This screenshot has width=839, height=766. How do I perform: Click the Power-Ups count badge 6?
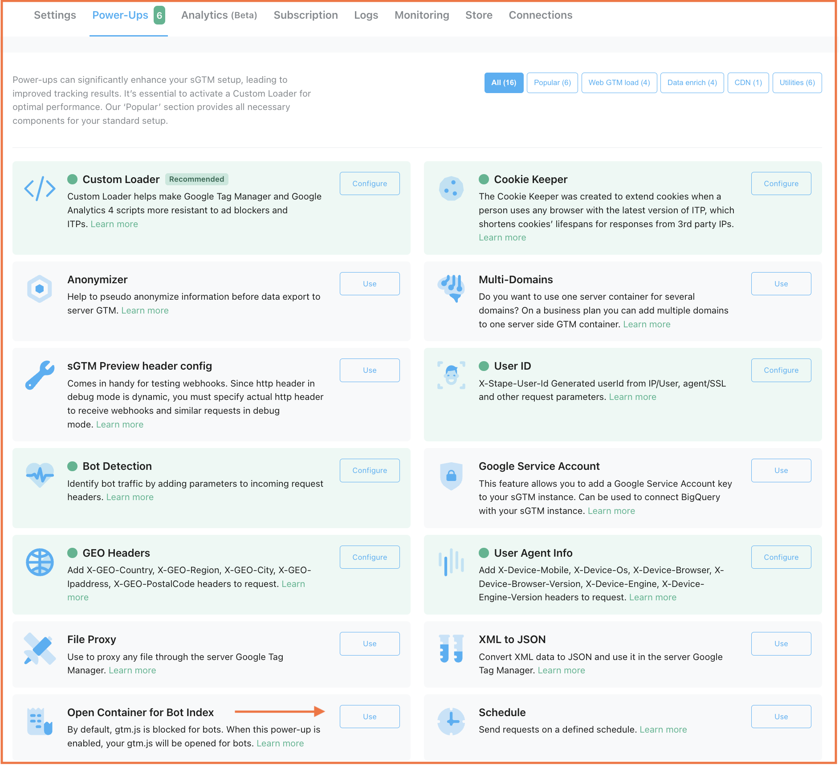pyautogui.click(x=159, y=15)
